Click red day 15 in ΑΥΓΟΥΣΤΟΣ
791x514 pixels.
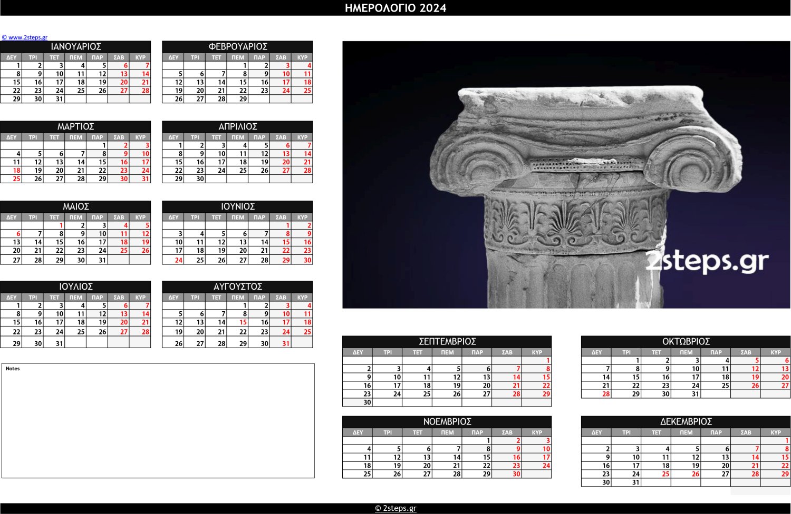click(x=237, y=322)
